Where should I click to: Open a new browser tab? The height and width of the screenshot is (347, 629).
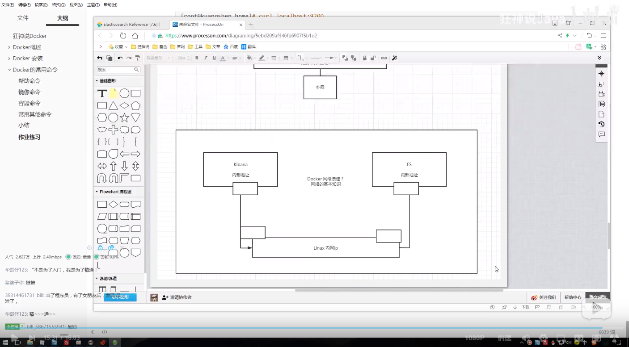pyautogui.click(x=251, y=25)
